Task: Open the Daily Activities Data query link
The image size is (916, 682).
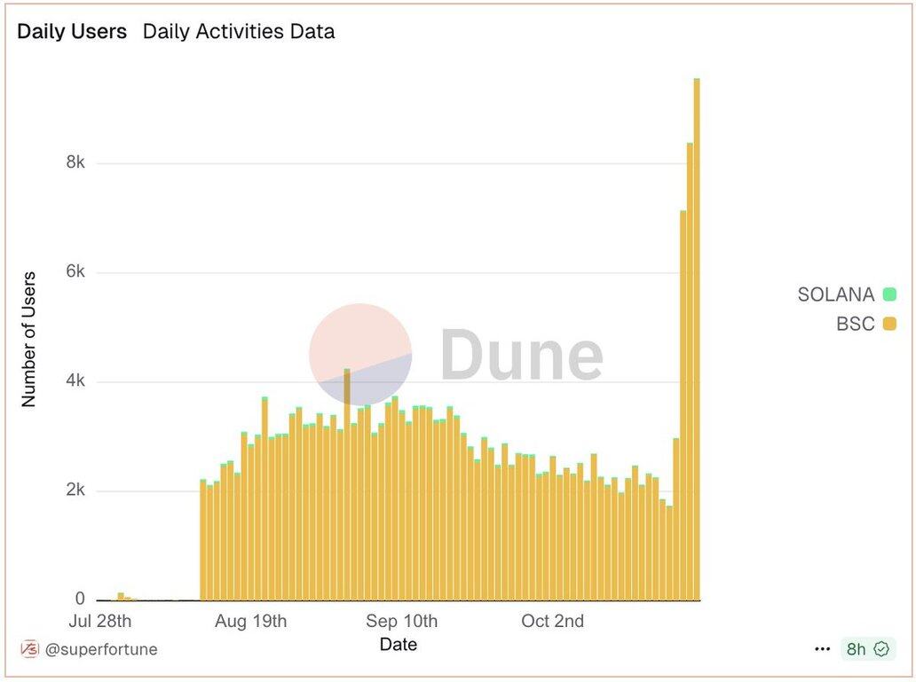Action: [239, 31]
